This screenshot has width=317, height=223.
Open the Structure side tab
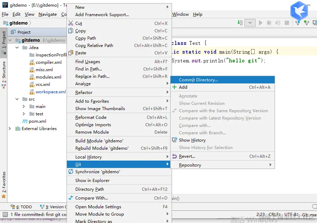[4, 75]
